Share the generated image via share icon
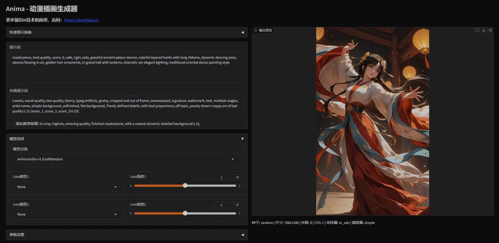499x243 pixels. pos(490,30)
